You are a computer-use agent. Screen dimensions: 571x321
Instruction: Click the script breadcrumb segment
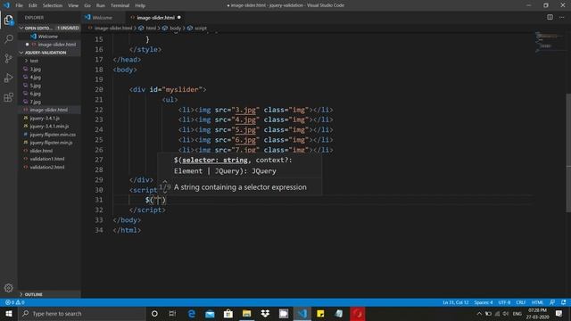pyautogui.click(x=200, y=28)
